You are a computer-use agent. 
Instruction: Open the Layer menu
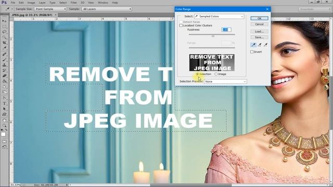tap(42, 3)
